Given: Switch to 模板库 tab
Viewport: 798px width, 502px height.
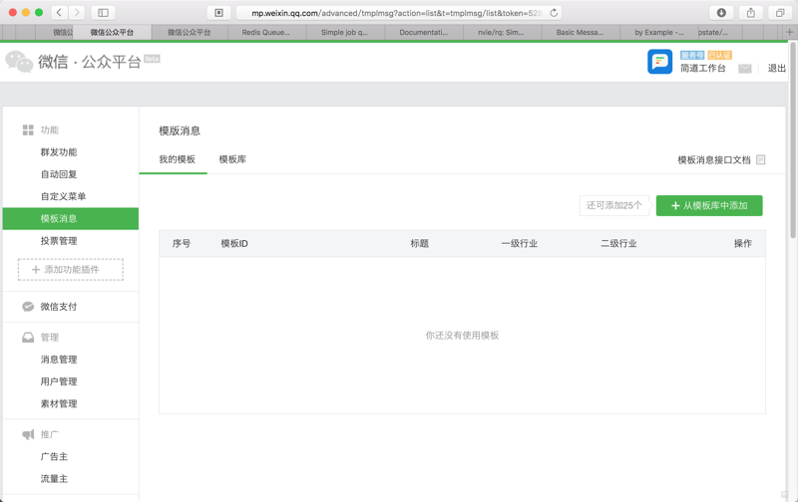Looking at the screenshot, I should 232,159.
